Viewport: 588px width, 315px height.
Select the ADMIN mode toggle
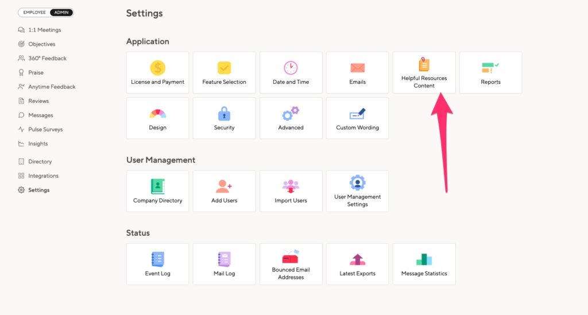61,13
